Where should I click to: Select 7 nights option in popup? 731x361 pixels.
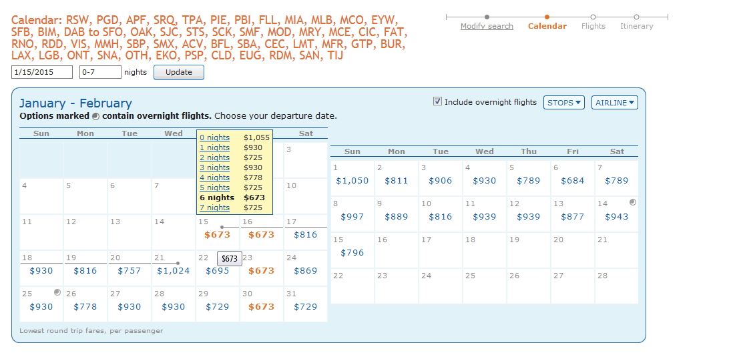214,208
